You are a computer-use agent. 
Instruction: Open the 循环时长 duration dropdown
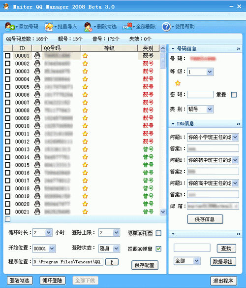pos(49,233)
